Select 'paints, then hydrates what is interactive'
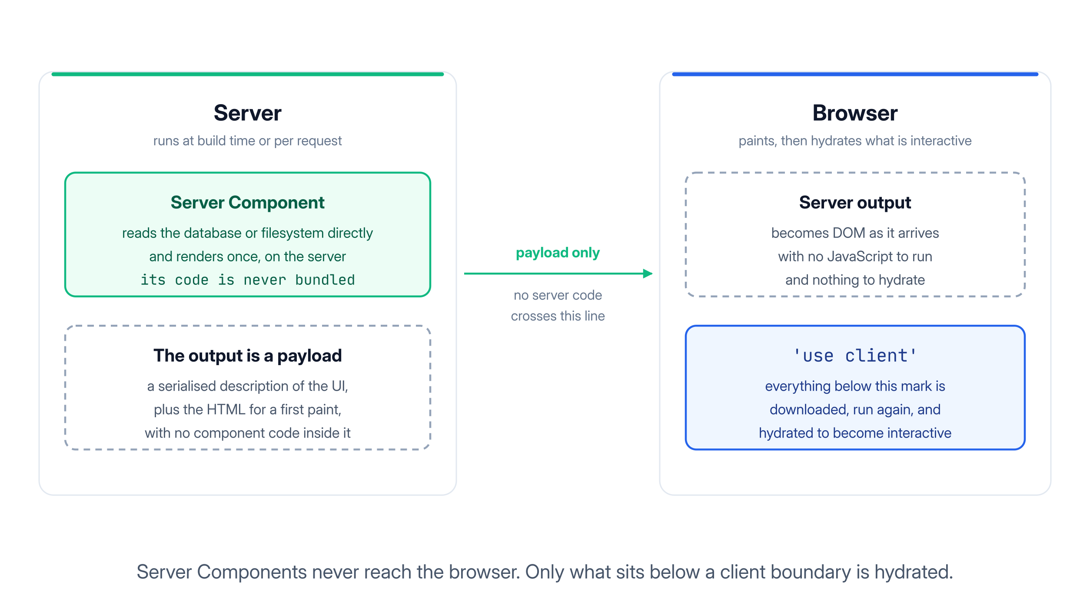 click(854, 141)
